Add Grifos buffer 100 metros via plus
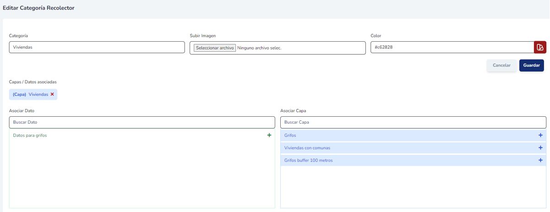 540,160
